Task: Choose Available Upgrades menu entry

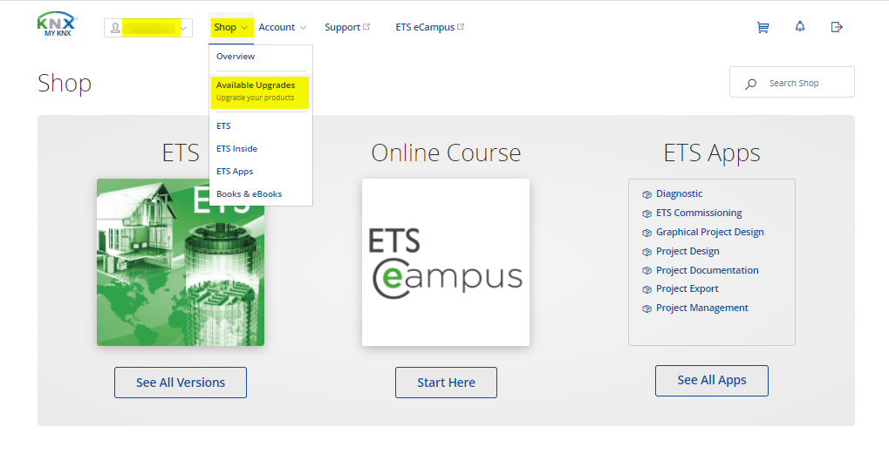Action: click(x=260, y=91)
